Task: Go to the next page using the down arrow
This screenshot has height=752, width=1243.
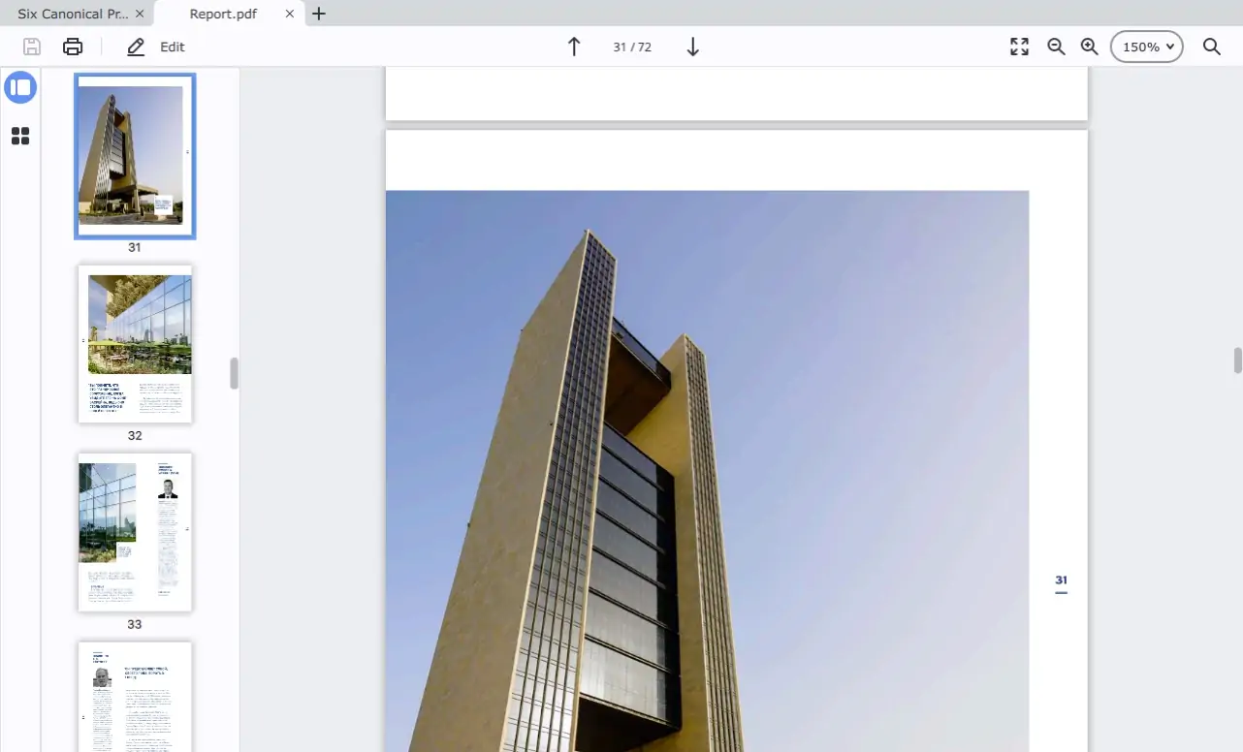Action: [691, 46]
